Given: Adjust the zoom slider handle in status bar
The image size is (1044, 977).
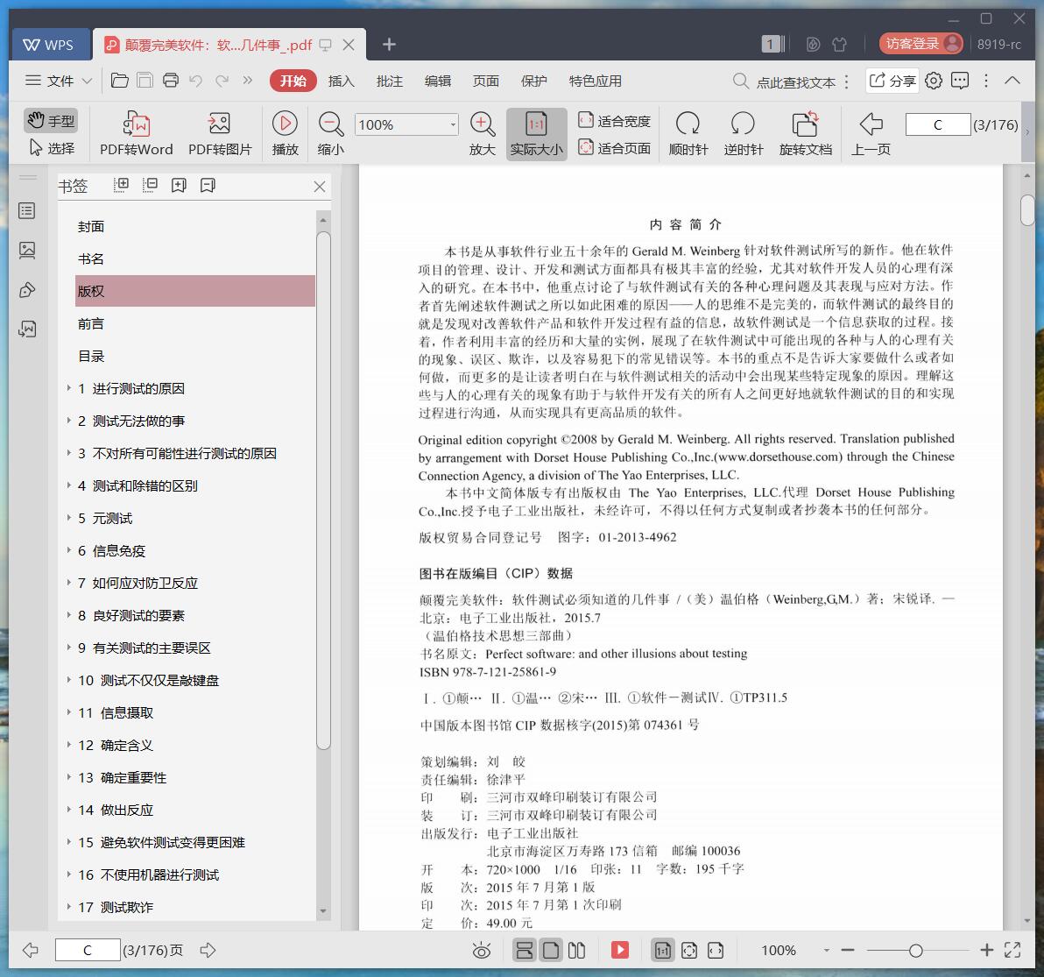Looking at the screenshot, I should coord(915,951).
